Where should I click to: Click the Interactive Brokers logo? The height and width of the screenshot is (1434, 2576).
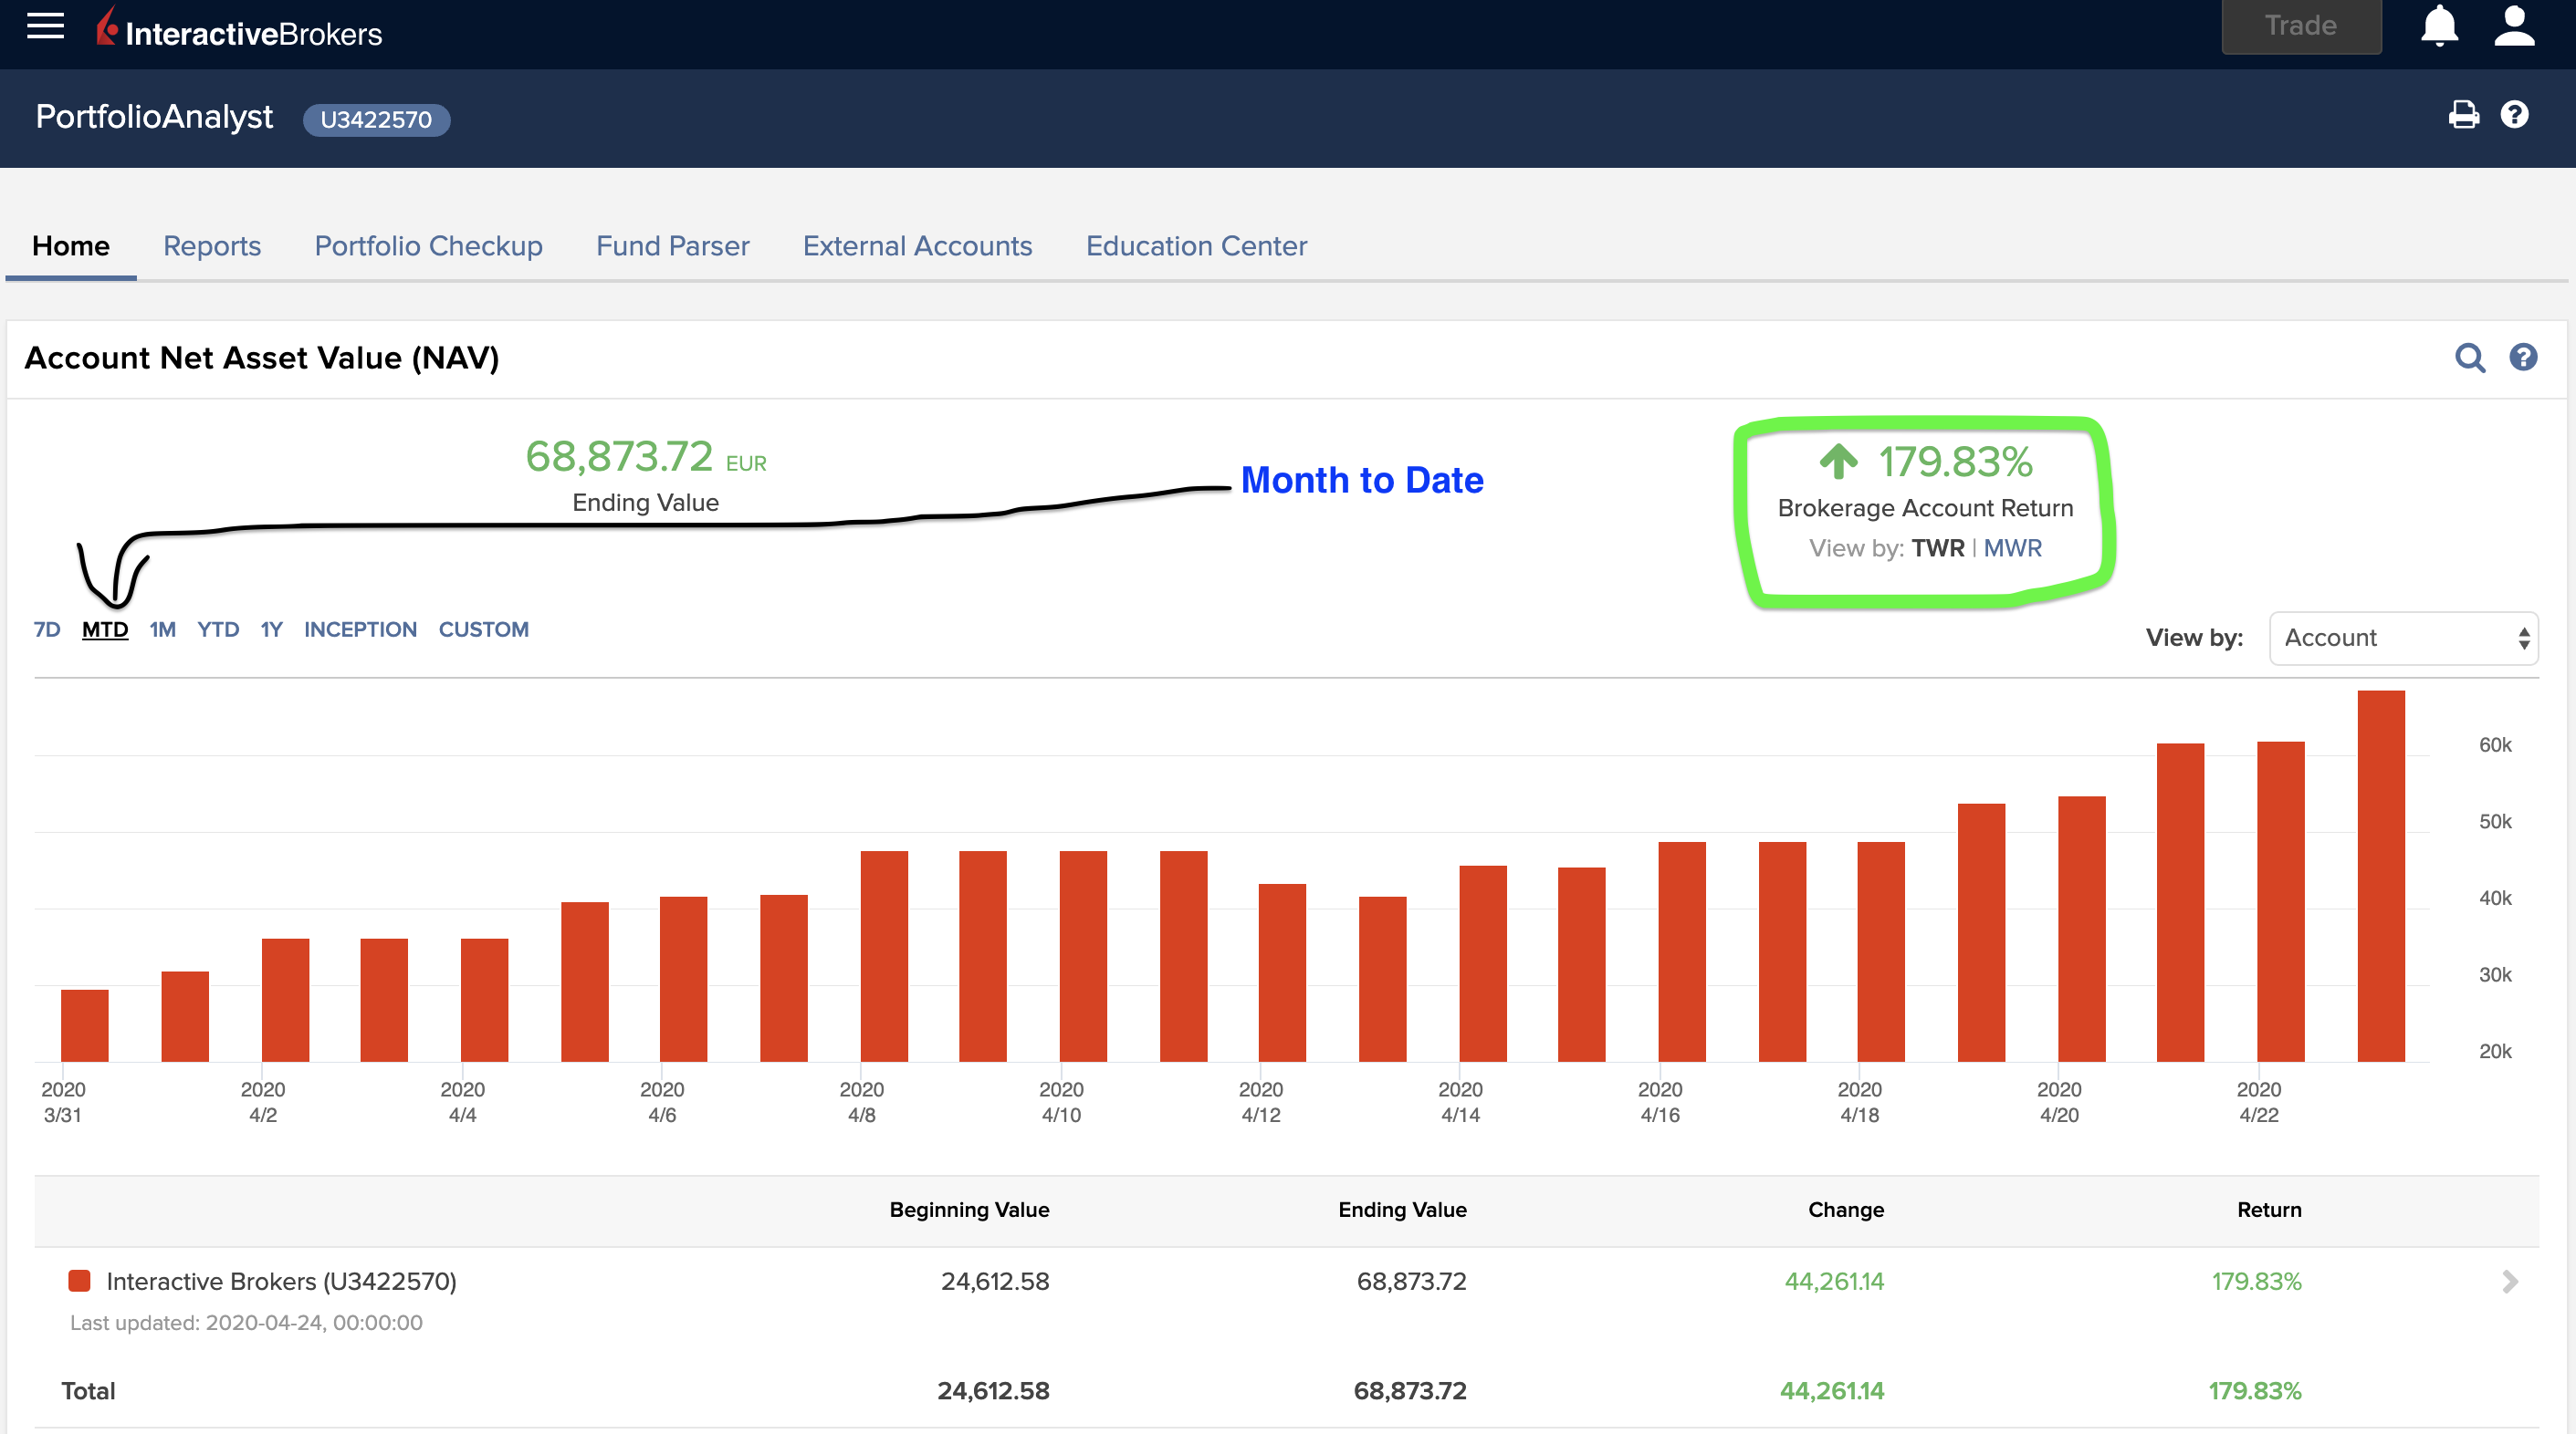coord(240,32)
